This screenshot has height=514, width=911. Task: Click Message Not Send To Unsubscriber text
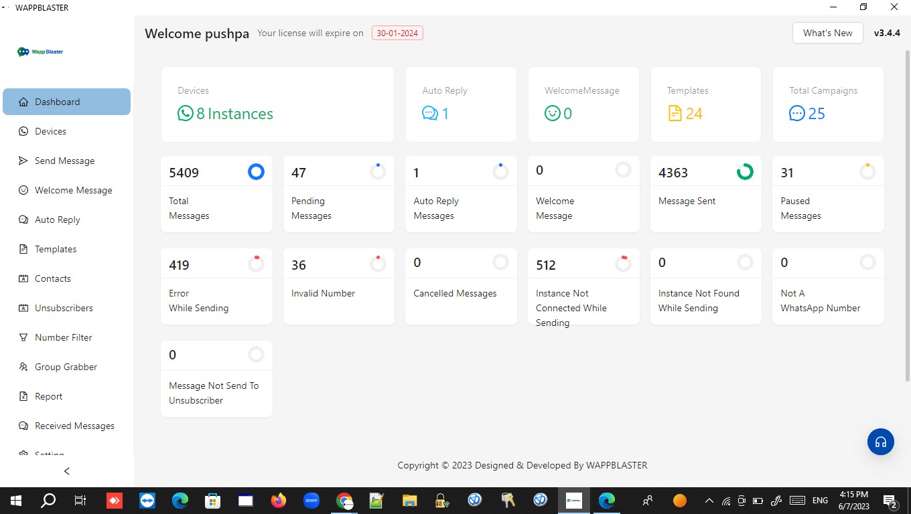[x=214, y=393]
